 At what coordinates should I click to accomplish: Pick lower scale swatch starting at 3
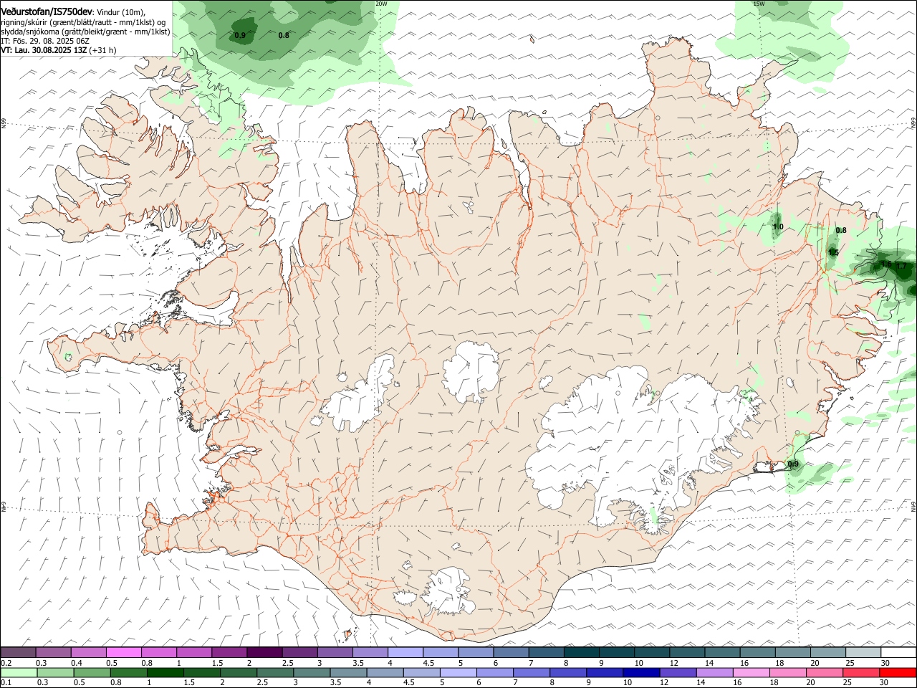tap(312, 672)
